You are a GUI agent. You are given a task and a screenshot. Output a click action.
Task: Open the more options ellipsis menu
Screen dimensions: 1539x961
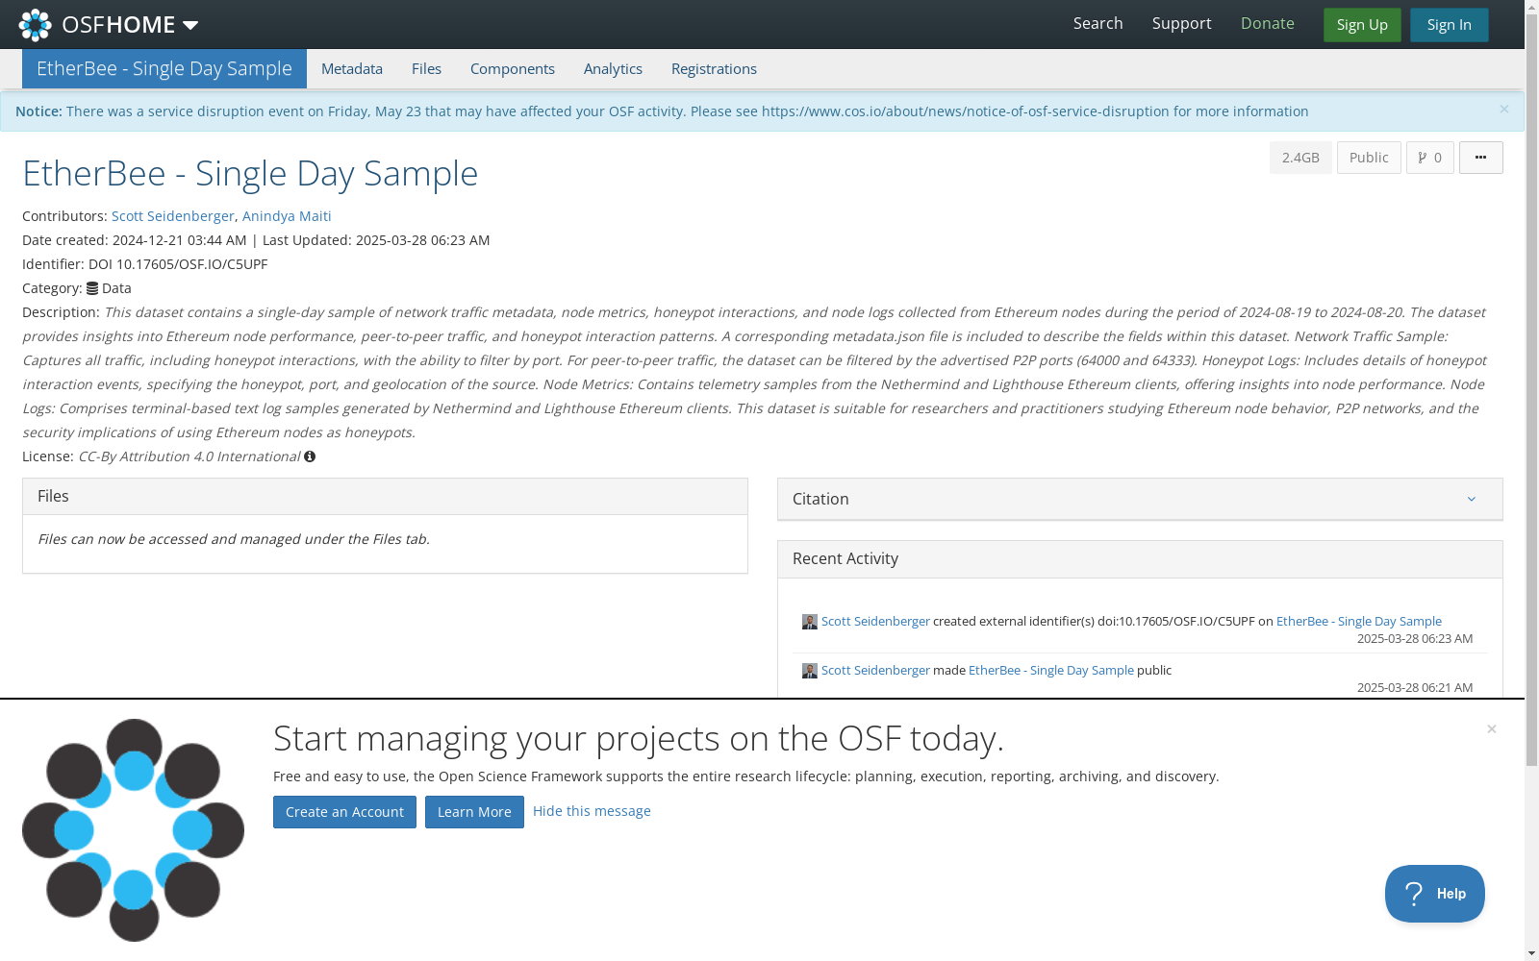[x=1480, y=158]
